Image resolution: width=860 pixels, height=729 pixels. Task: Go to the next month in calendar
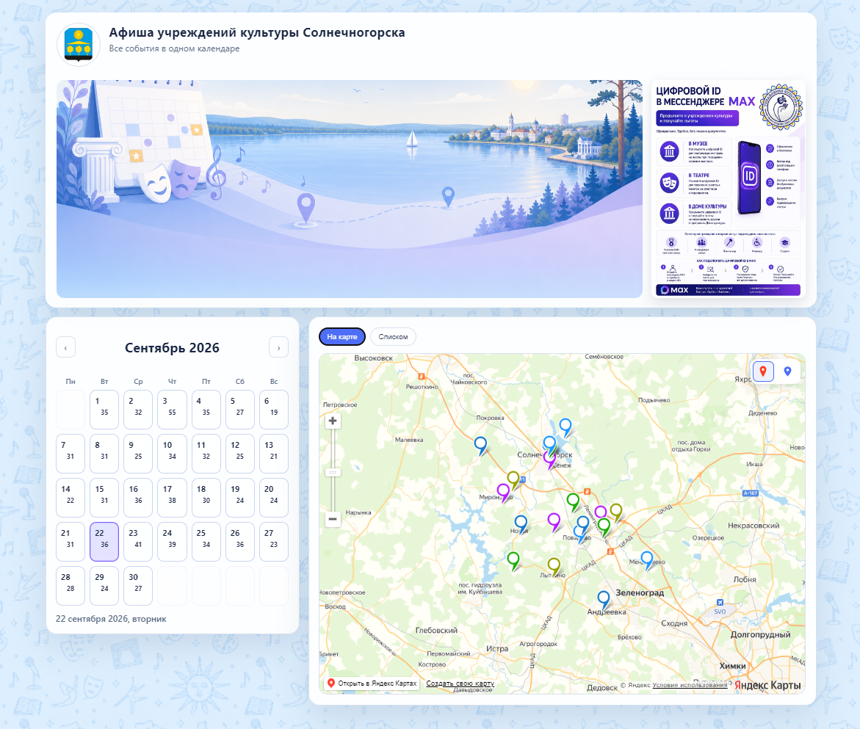(x=278, y=347)
